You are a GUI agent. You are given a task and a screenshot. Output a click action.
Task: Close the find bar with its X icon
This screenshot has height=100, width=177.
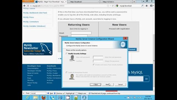click(24, 93)
